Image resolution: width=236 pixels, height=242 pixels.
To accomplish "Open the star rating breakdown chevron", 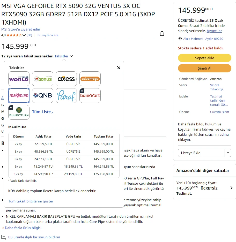I will [24, 35].
